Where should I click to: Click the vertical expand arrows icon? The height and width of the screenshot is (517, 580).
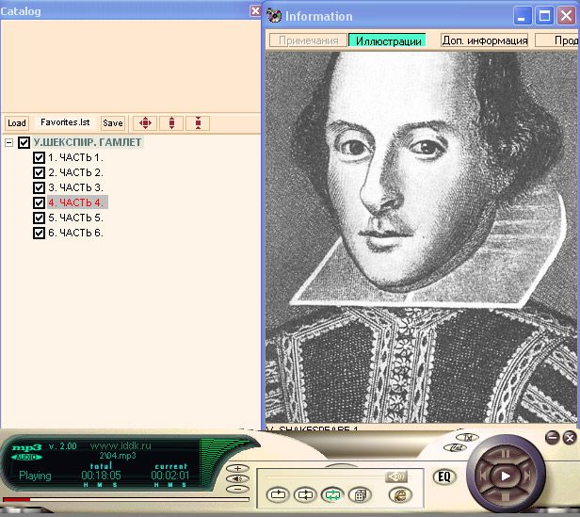point(170,123)
